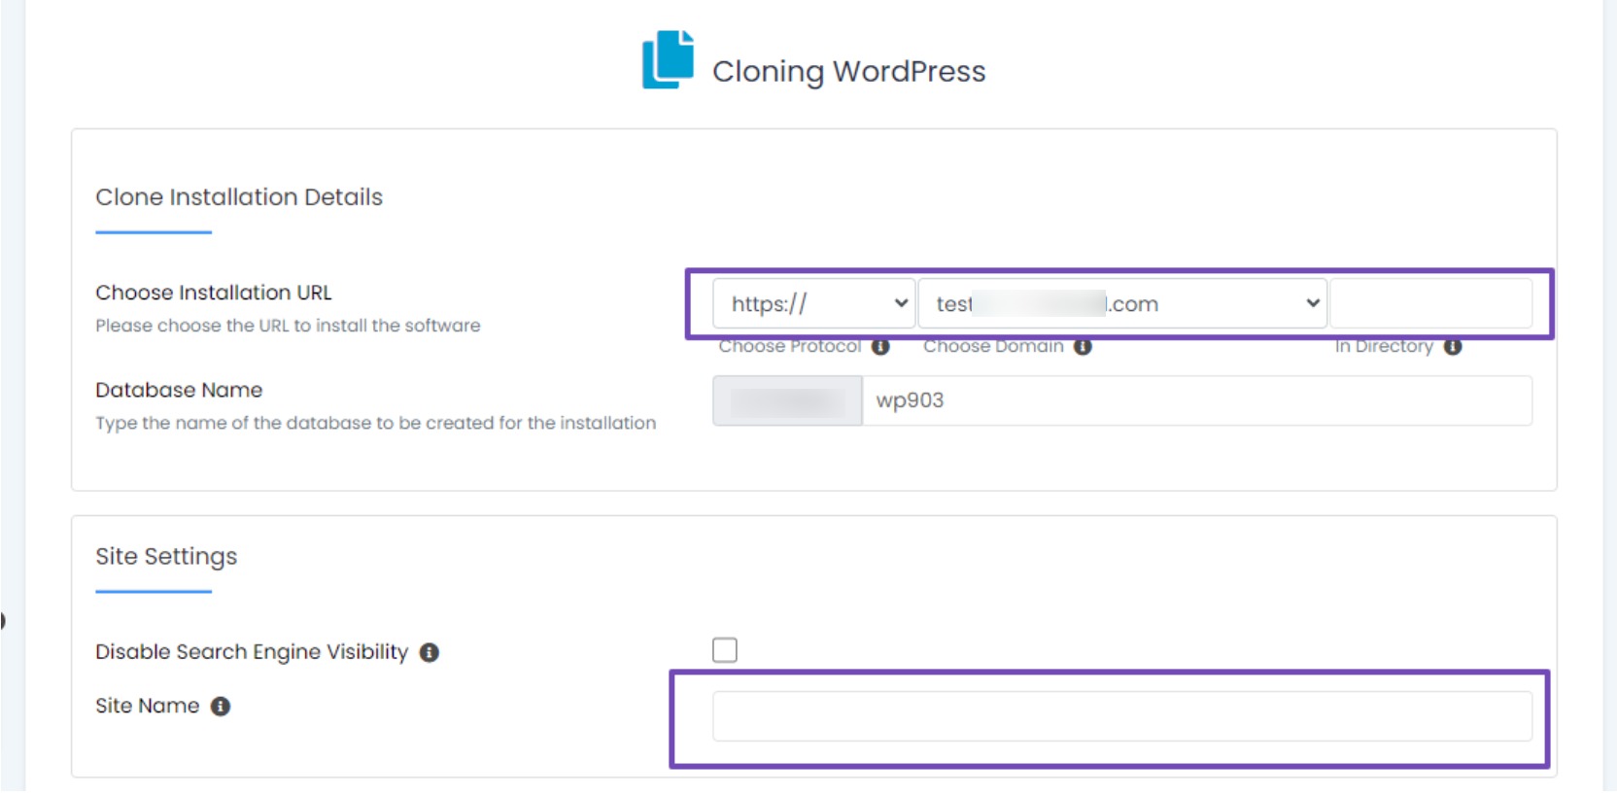Click the Cloning WordPress heading

(x=848, y=71)
